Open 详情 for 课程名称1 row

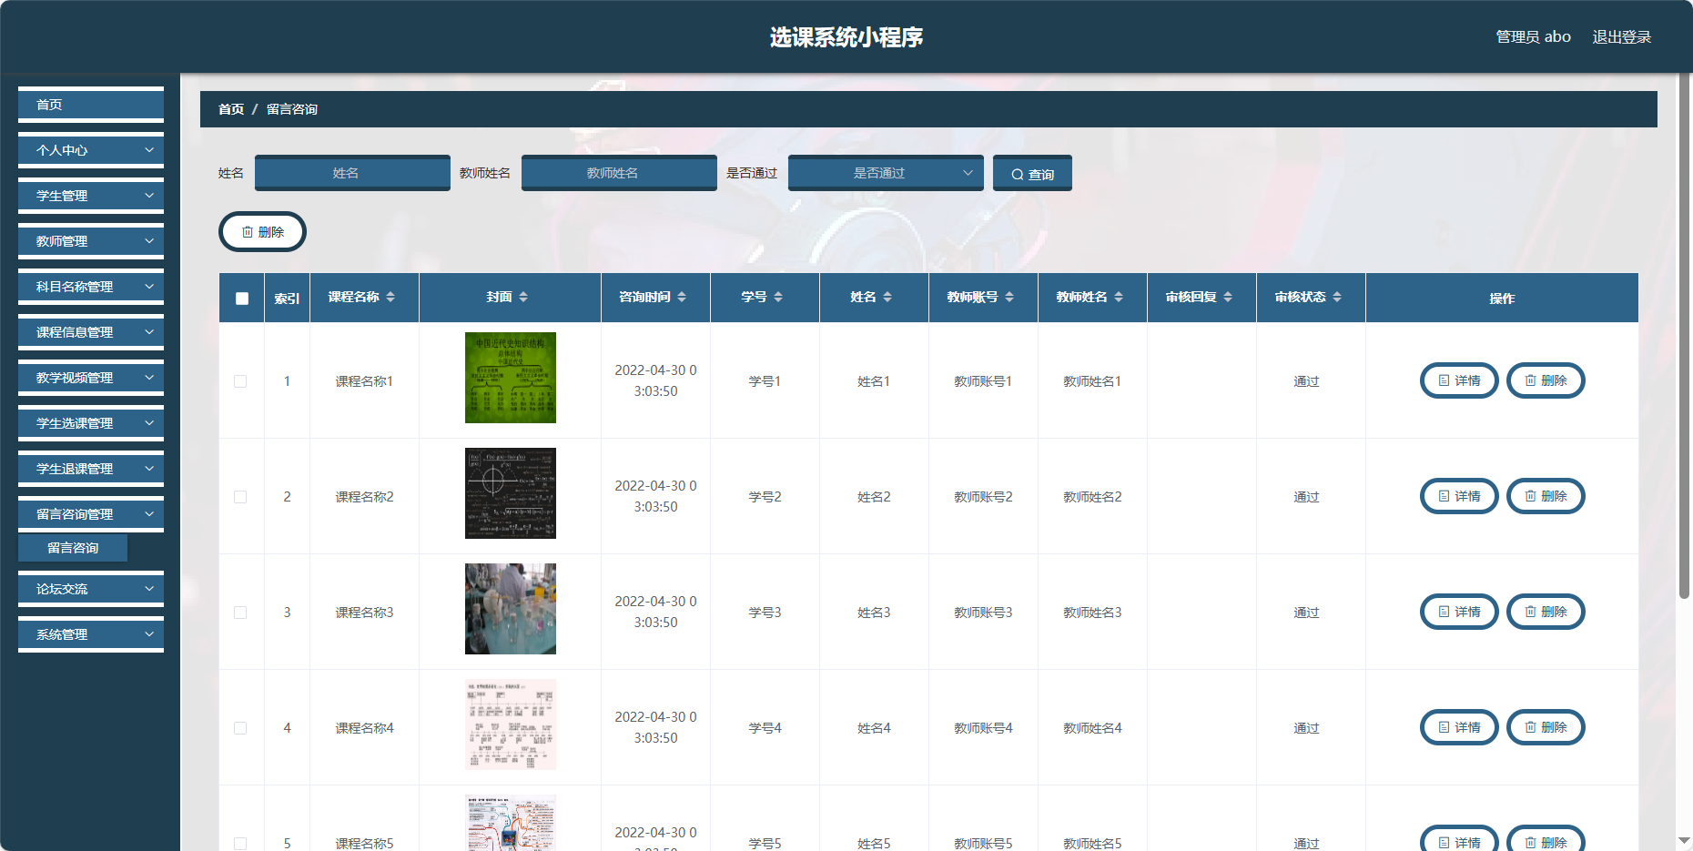[x=1459, y=380]
